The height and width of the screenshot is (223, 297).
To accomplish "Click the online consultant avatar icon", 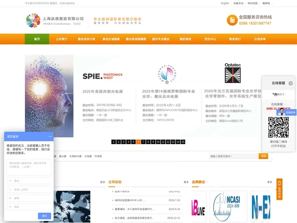I will tap(281, 112).
